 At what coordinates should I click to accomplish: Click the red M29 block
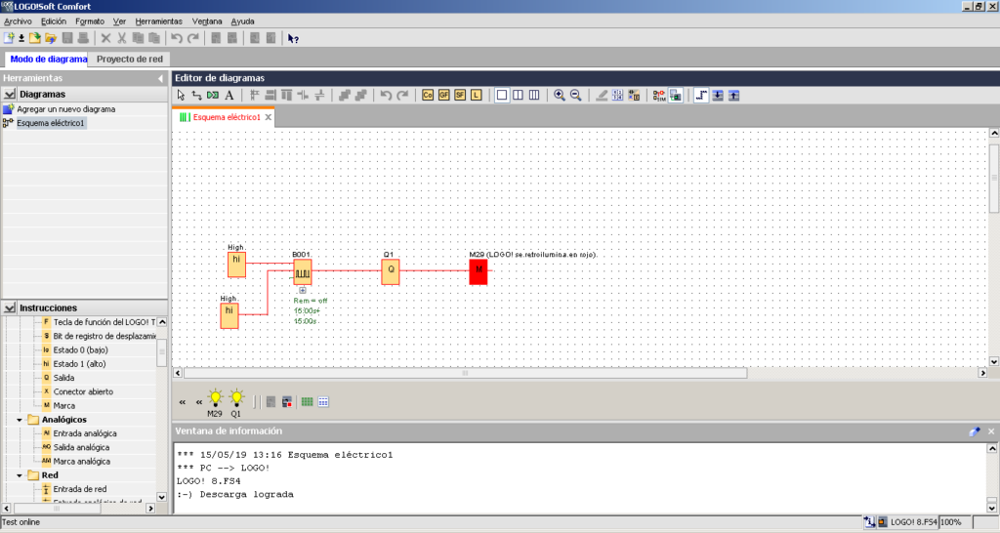(479, 271)
